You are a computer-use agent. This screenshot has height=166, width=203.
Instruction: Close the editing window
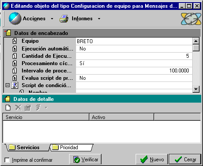[x=197, y=6]
